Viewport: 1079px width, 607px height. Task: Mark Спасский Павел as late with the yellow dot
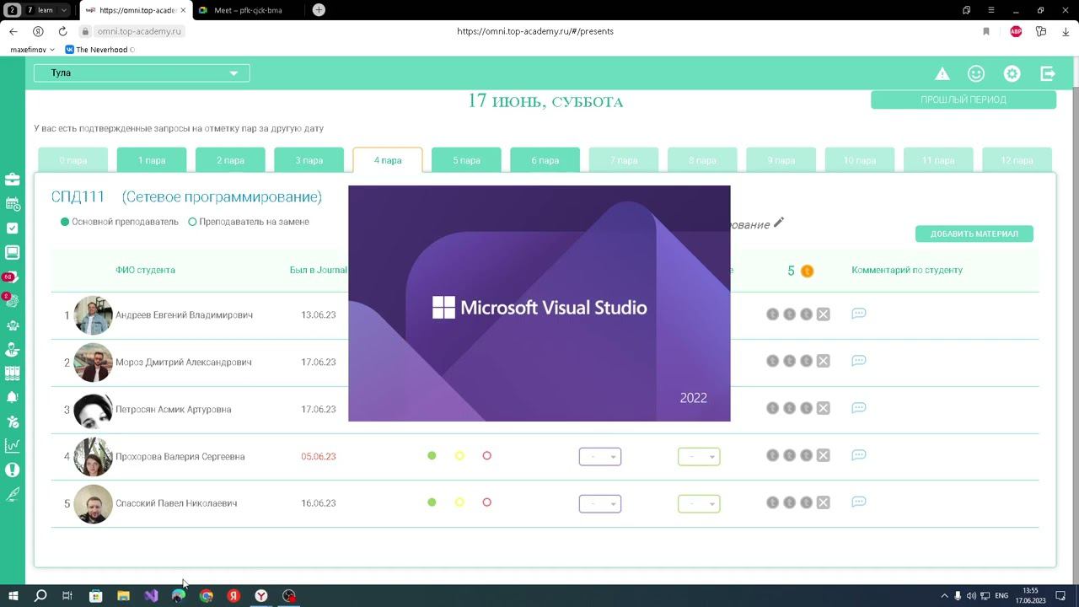click(x=459, y=502)
